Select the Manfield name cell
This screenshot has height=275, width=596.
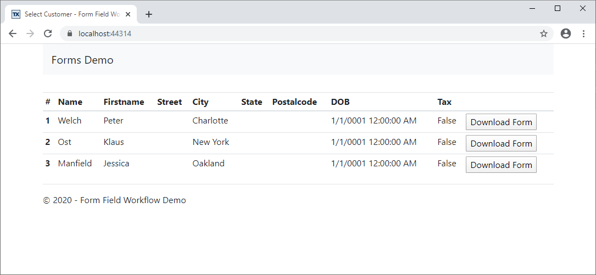(x=75, y=164)
